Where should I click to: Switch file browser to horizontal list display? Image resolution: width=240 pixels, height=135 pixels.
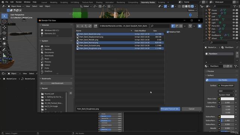pyautogui.click(x=177, y=26)
